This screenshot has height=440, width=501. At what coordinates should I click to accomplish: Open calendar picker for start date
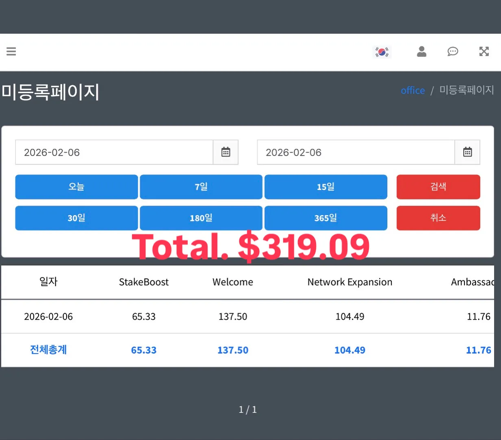pos(226,152)
